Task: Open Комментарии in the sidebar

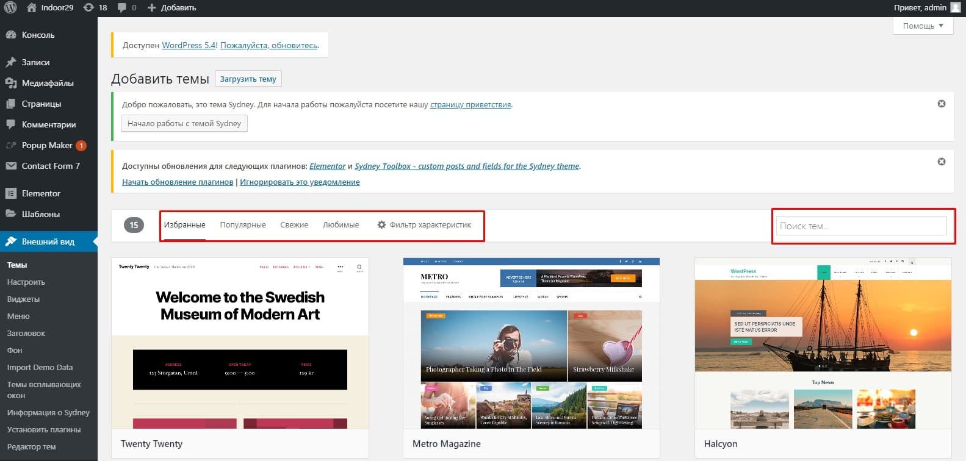Action: pos(49,124)
